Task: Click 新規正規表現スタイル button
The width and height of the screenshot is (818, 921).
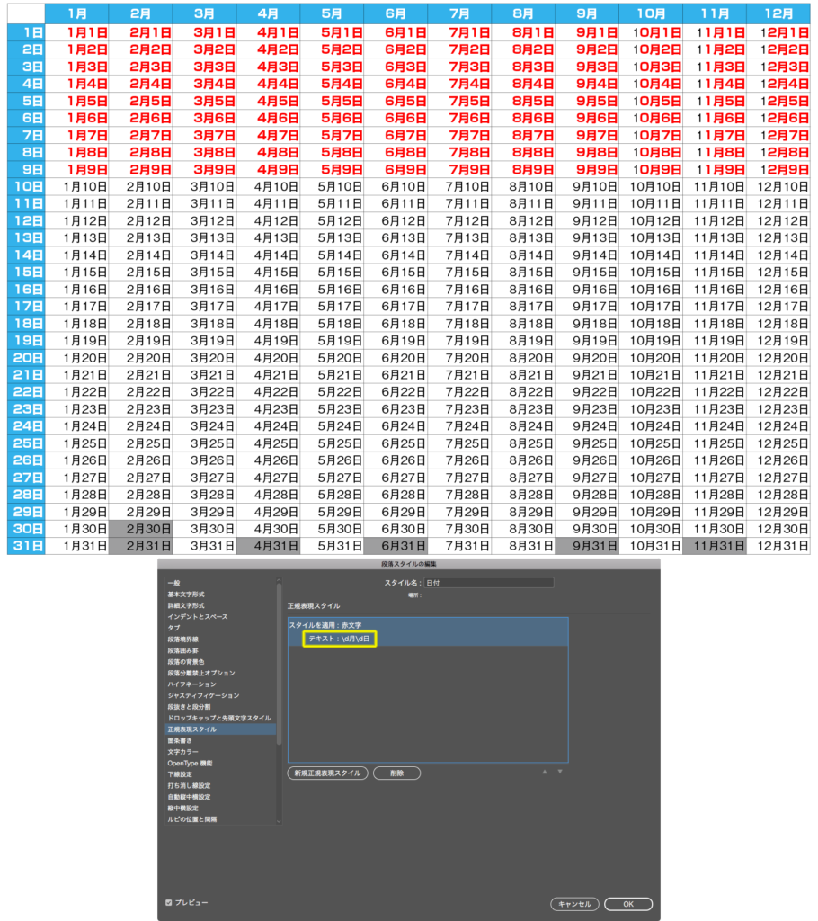Action: [328, 773]
